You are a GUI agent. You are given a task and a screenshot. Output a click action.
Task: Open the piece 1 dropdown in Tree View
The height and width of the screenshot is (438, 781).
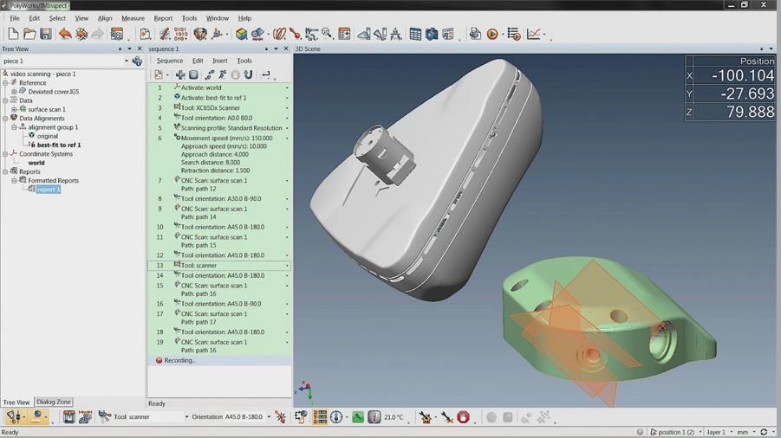coord(126,61)
